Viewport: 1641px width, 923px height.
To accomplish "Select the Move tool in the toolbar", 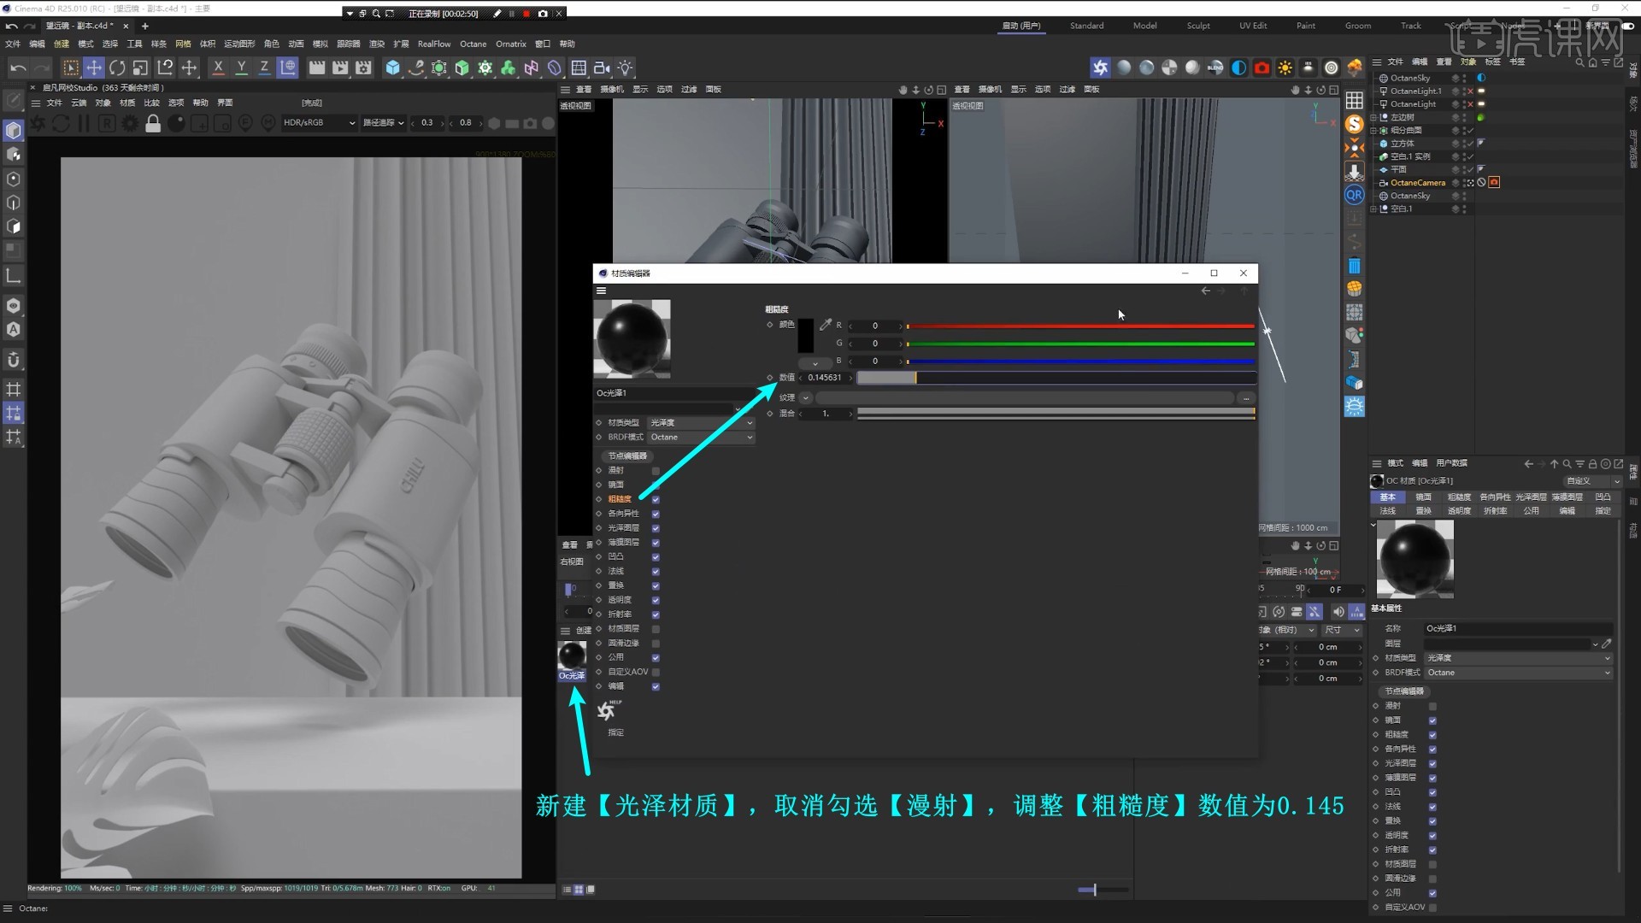I will pyautogui.click(x=94, y=68).
